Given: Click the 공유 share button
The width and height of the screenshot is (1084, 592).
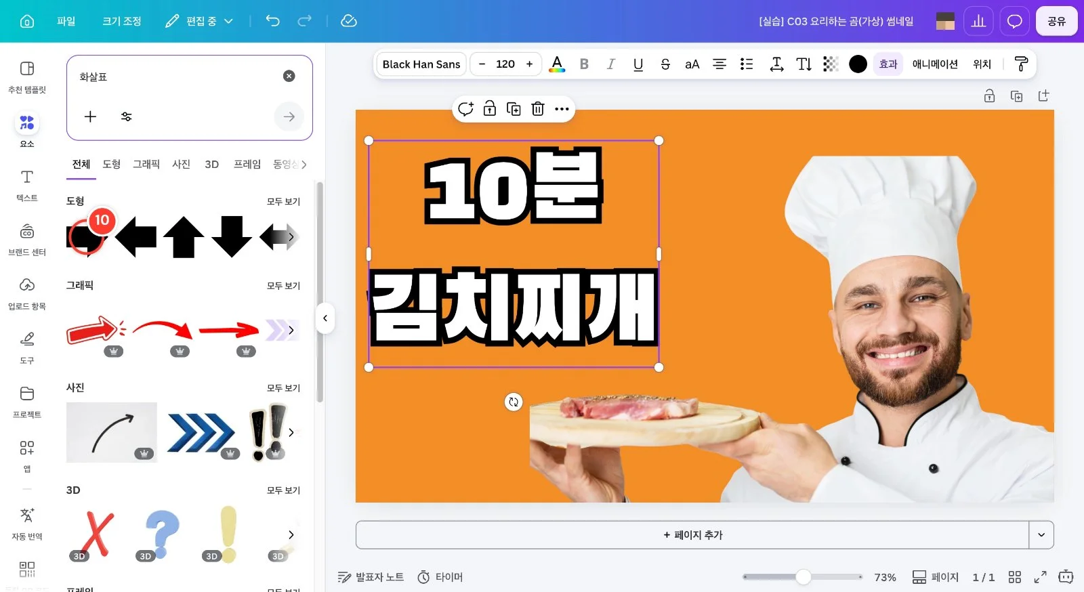Looking at the screenshot, I should 1056,21.
